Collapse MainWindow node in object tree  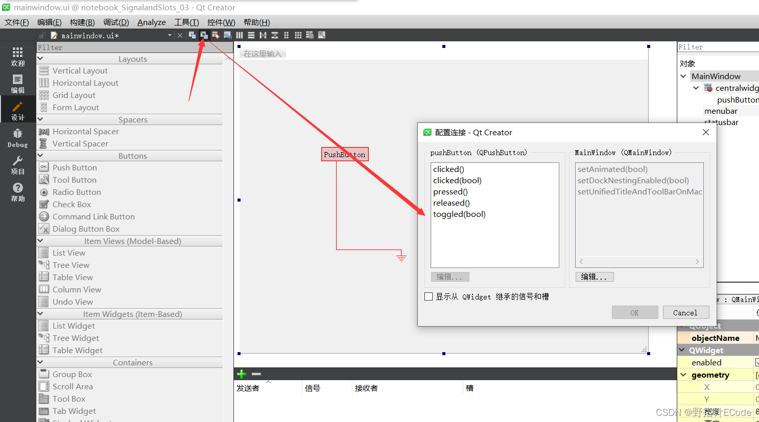tap(683, 76)
